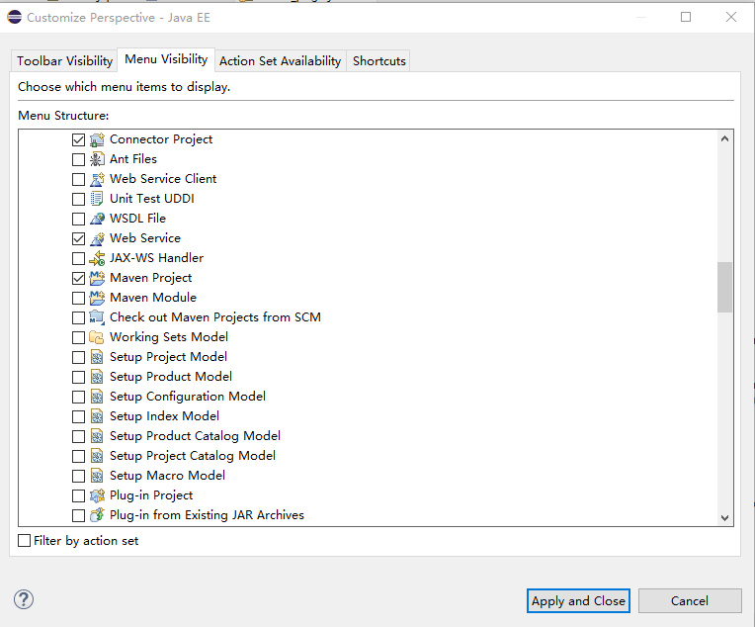Tick the Unit Test UDDI checkbox

coord(78,199)
